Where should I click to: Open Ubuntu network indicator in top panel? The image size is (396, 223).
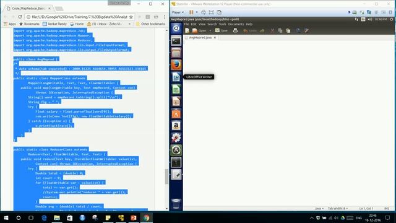coord(356,19)
